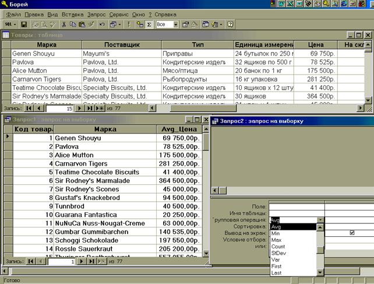Select StDev in the group operation list
374x284 pixels.
tap(294, 253)
